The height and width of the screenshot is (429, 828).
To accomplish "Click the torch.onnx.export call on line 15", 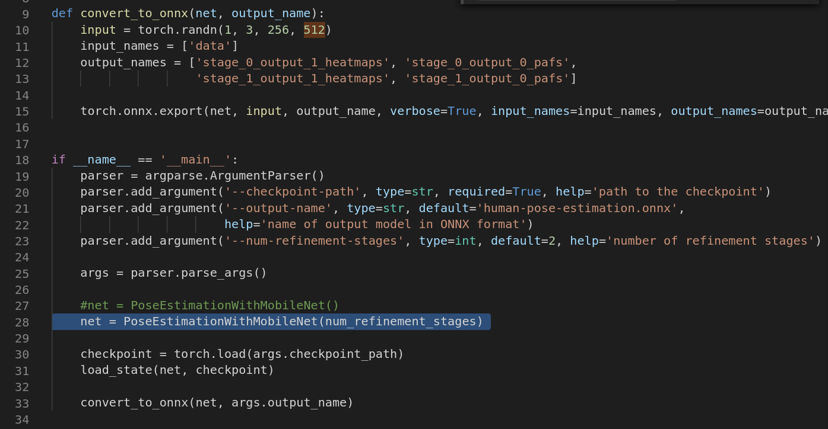I will click(x=142, y=111).
